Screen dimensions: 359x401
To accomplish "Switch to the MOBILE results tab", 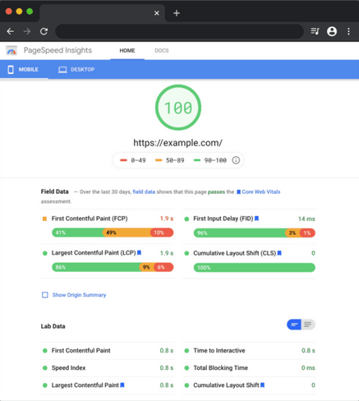I will [x=24, y=70].
